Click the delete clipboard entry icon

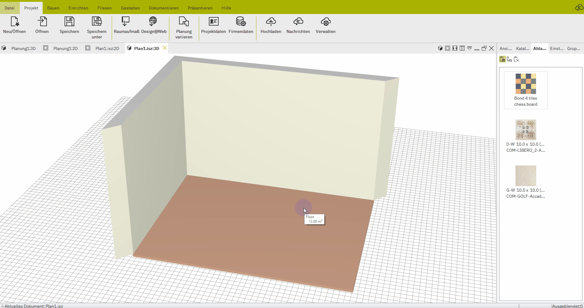pos(516,59)
